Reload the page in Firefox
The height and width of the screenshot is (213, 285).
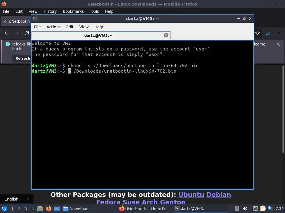click(27, 33)
